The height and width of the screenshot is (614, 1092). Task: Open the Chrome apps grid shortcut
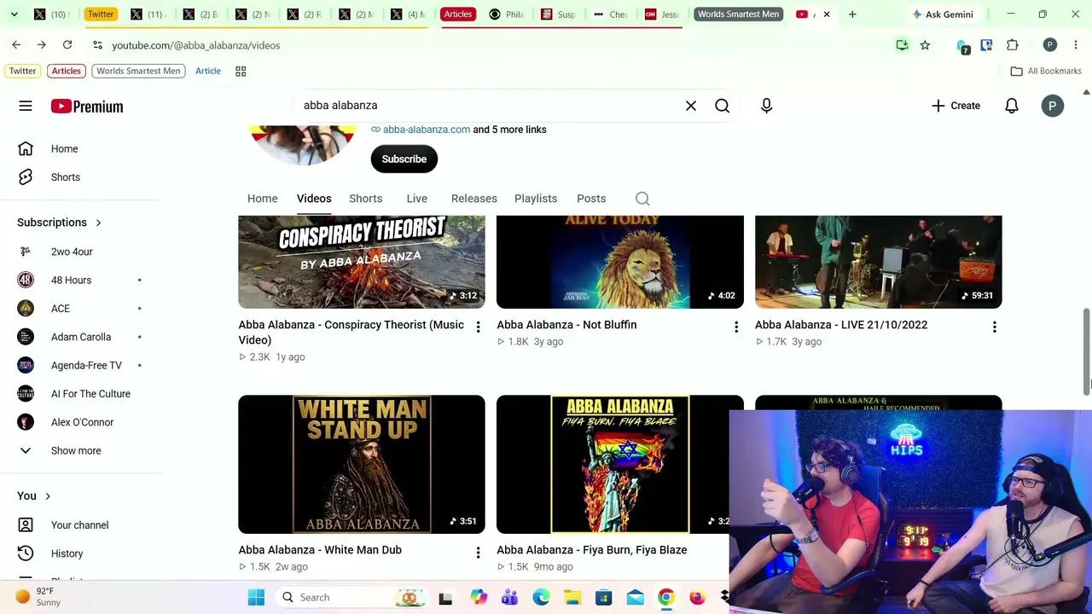[x=241, y=71]
